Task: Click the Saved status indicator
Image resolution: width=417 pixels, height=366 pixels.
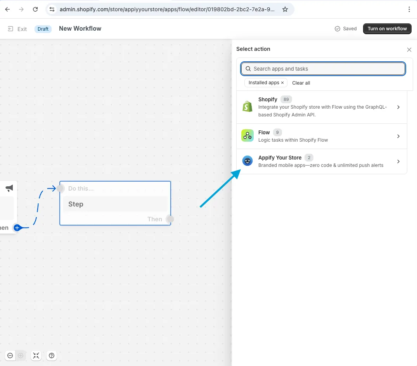Action: [x=346, y=28]
